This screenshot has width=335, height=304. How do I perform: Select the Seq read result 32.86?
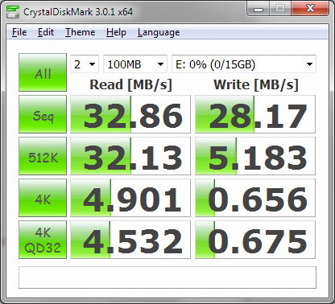(x=130, y=114)
